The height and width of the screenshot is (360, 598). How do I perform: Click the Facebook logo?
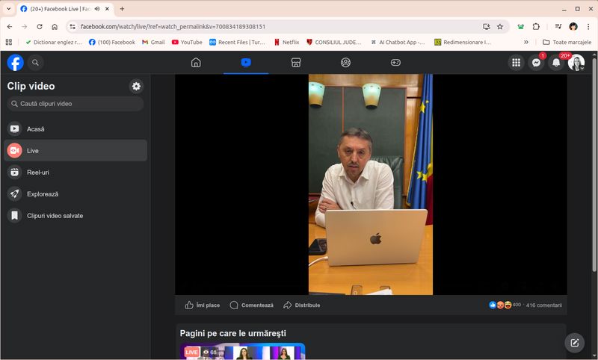[15, 63]
